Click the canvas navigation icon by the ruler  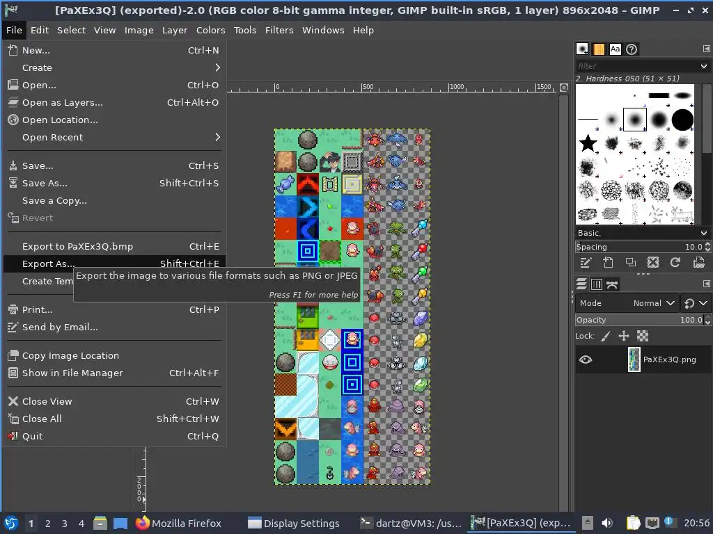(x=564, y=87)
